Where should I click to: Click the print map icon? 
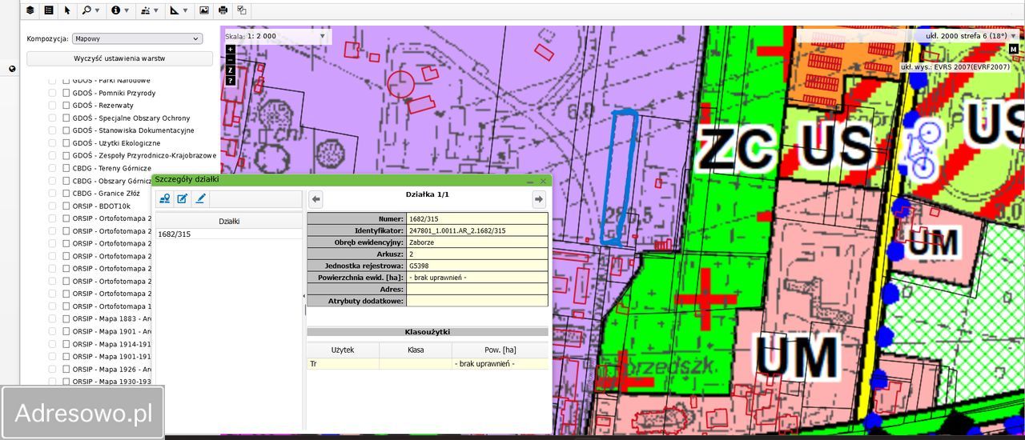coord(223,10)
